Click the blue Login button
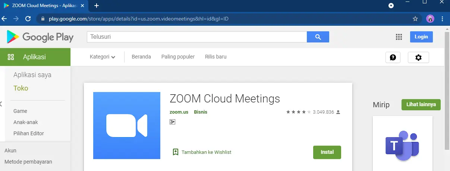 click(421, 37)
